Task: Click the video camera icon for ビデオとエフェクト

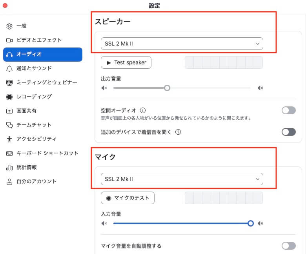Action: coord(9,40)
